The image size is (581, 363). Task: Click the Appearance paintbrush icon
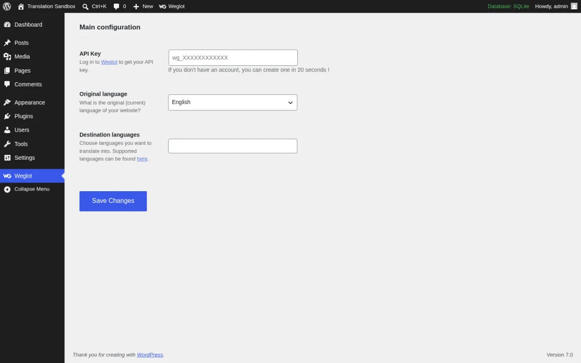7,103
